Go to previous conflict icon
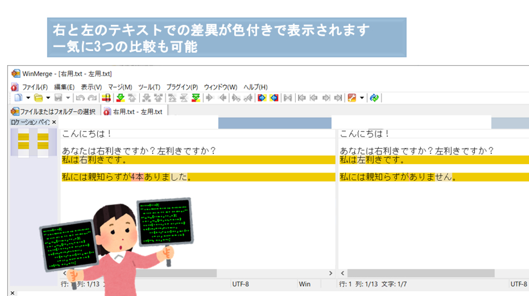Image resolution: width=529 pixels, height=296 pixels. click(158, 98)
